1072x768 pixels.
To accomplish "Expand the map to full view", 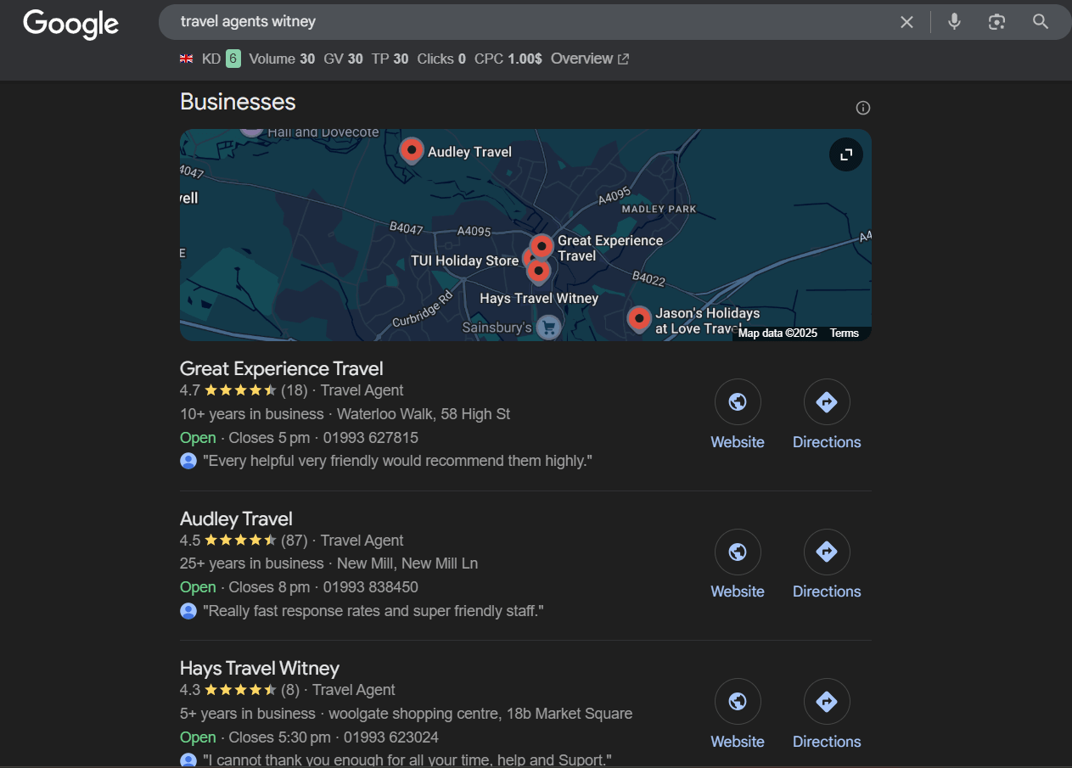I will pos(845,154).
